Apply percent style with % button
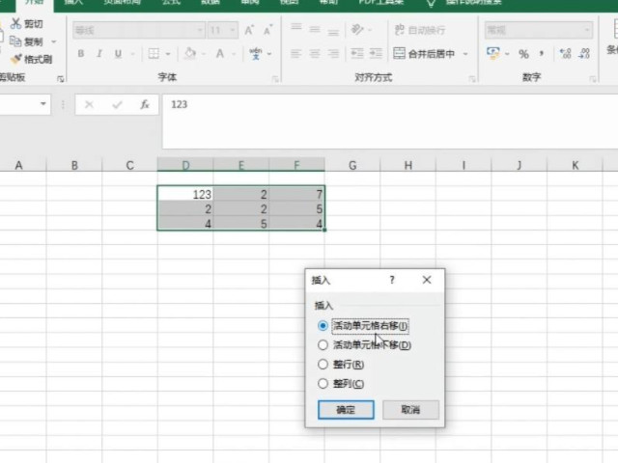The width and height of the screenshot is (618, 463). tap(523, 54)
